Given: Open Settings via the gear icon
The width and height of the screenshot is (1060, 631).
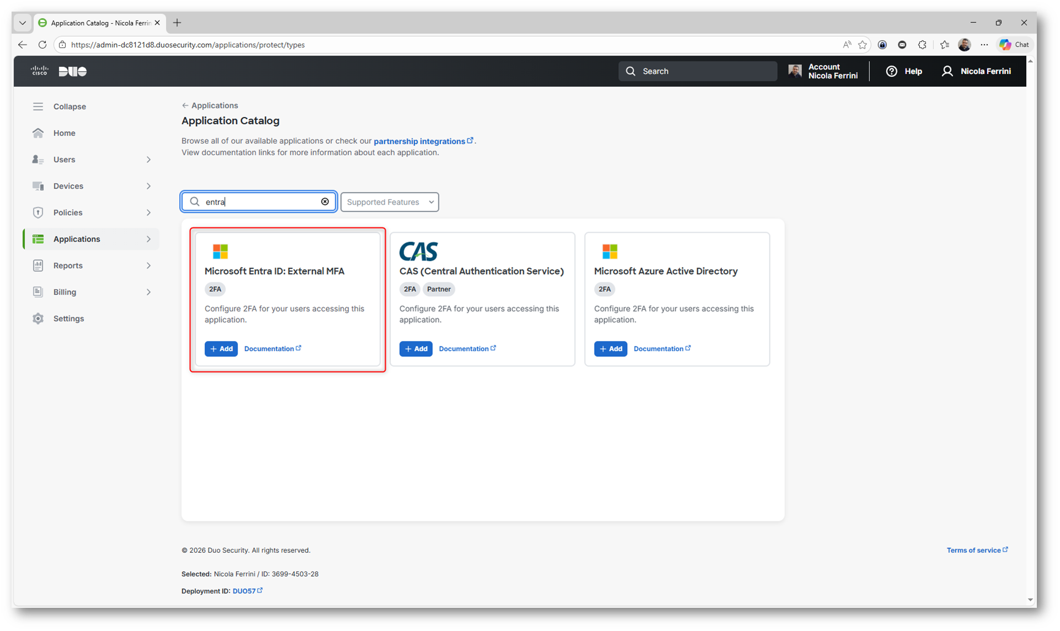Looking at the screenshot, I should point(38,318).
